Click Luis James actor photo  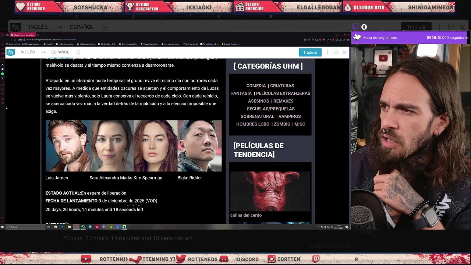point(67,146)
